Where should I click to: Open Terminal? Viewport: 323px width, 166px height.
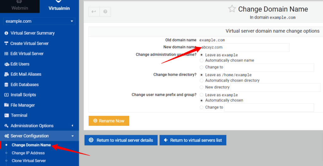coord(19,115)
